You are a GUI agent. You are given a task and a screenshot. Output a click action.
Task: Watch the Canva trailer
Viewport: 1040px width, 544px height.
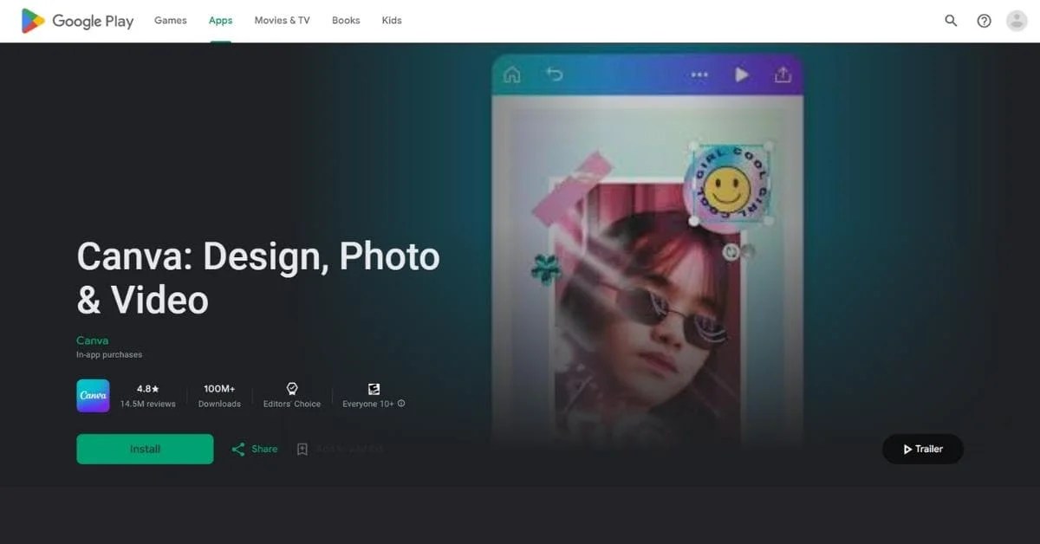(x=922, y=449)
